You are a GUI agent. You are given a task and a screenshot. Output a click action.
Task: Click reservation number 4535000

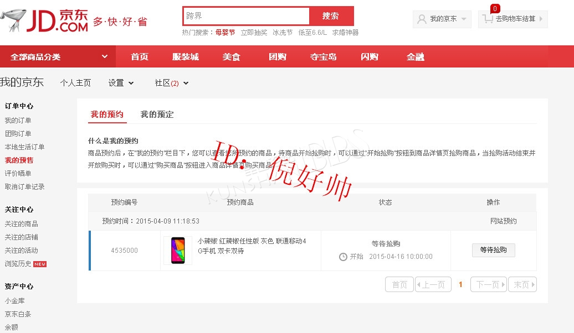[x=125, y=251]
